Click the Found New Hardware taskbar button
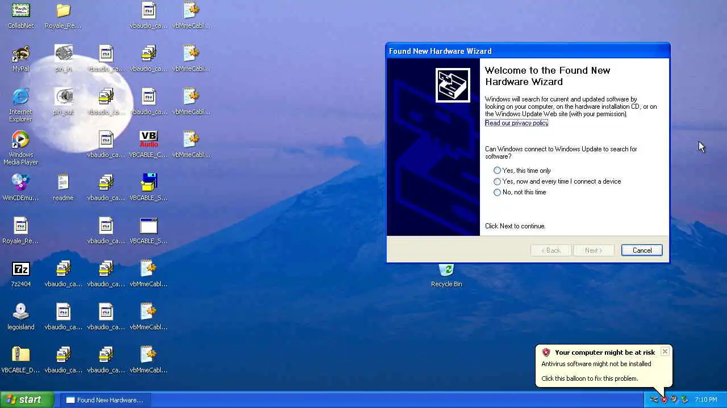727x408 pixels. click(x=105, y=400)
